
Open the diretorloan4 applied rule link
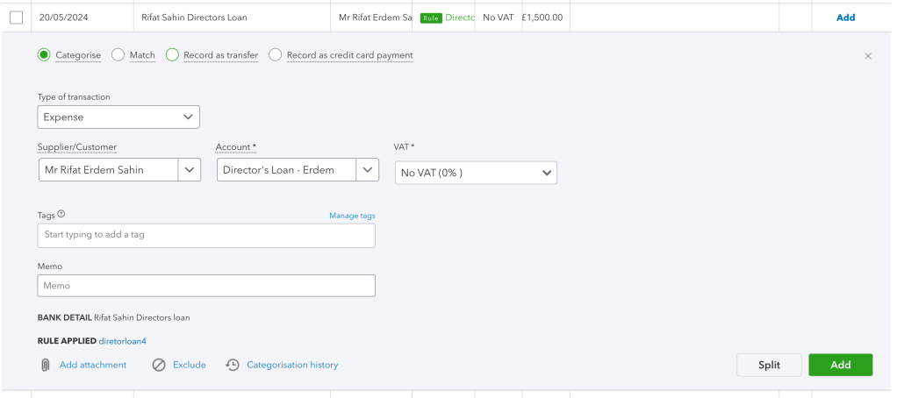coord(122,342)
